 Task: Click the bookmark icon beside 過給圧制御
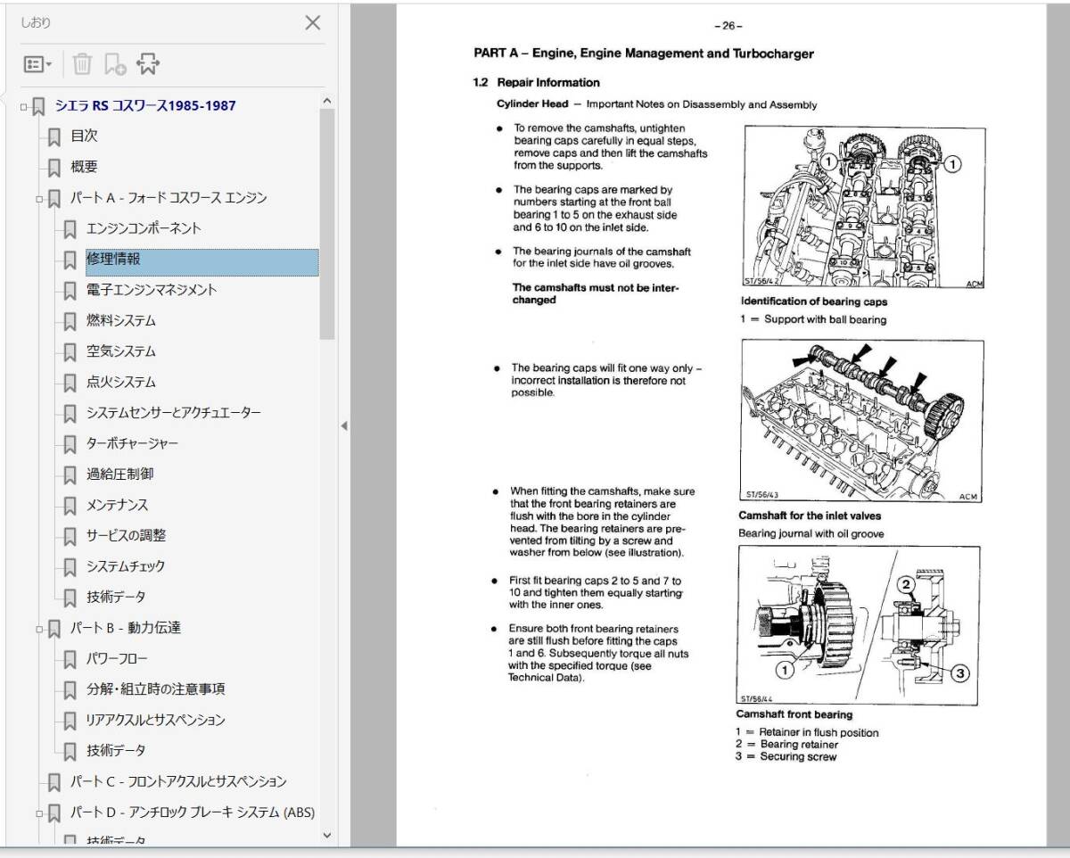coord(70,475)
